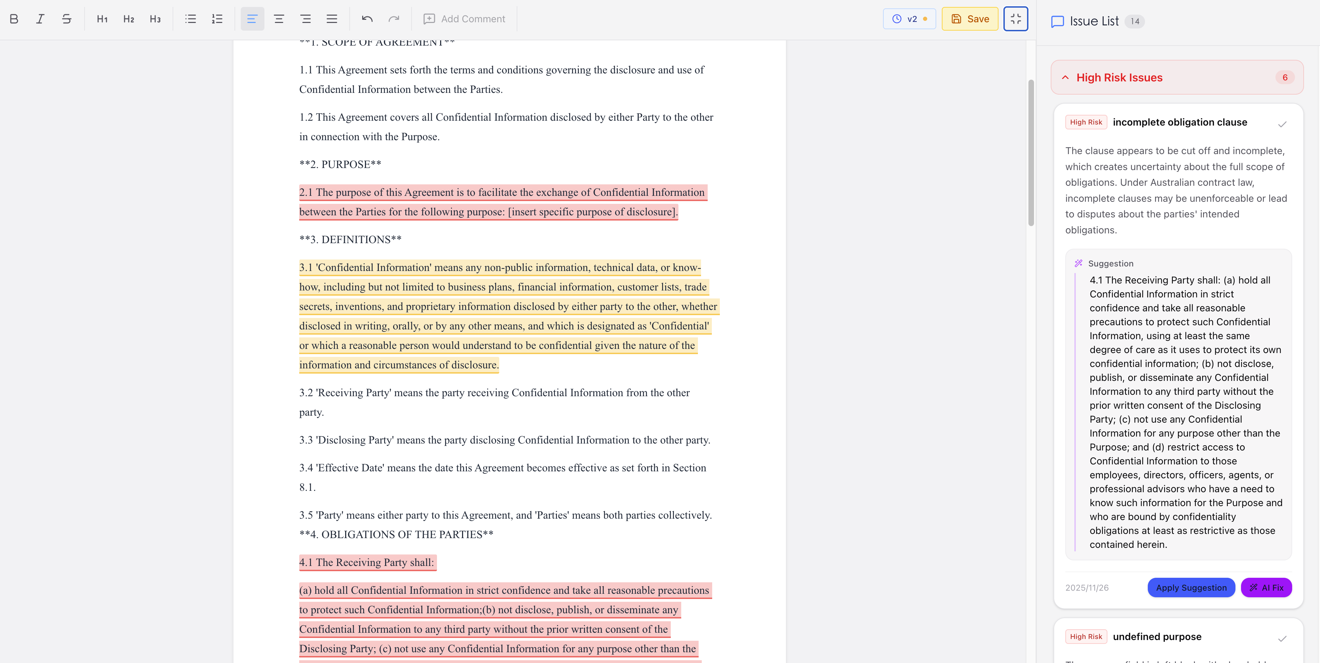The image size is (1320, 663).
Task: Insert a bulleted list
Action: point(191,19)
